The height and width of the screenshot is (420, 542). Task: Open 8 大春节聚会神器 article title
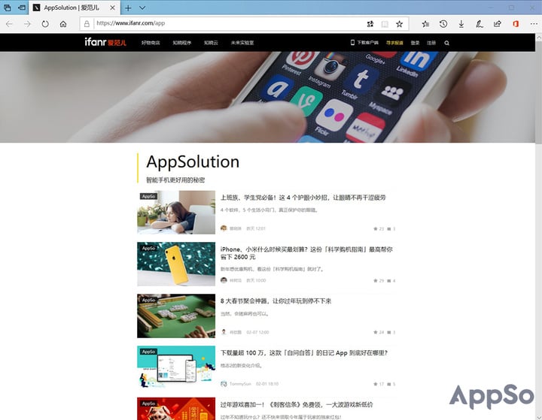point(276,301)
